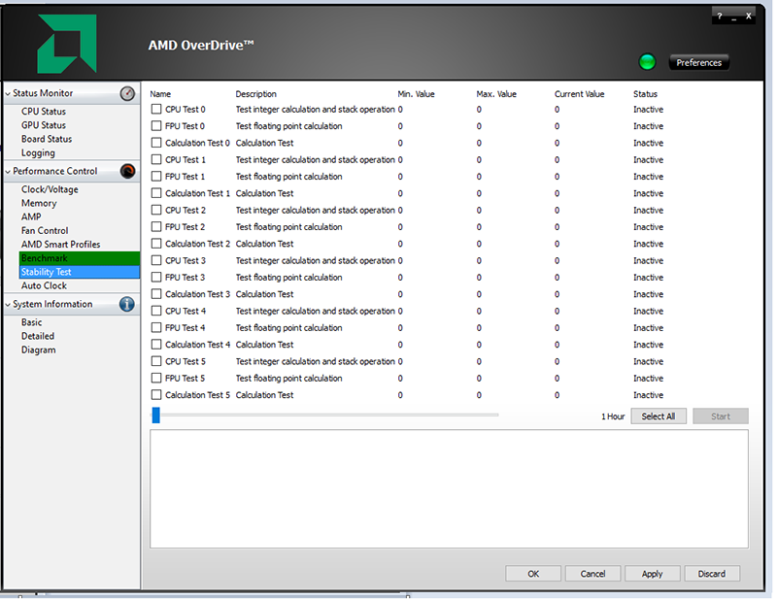Select the FPU Test 2 checkbox

[156, 227]
